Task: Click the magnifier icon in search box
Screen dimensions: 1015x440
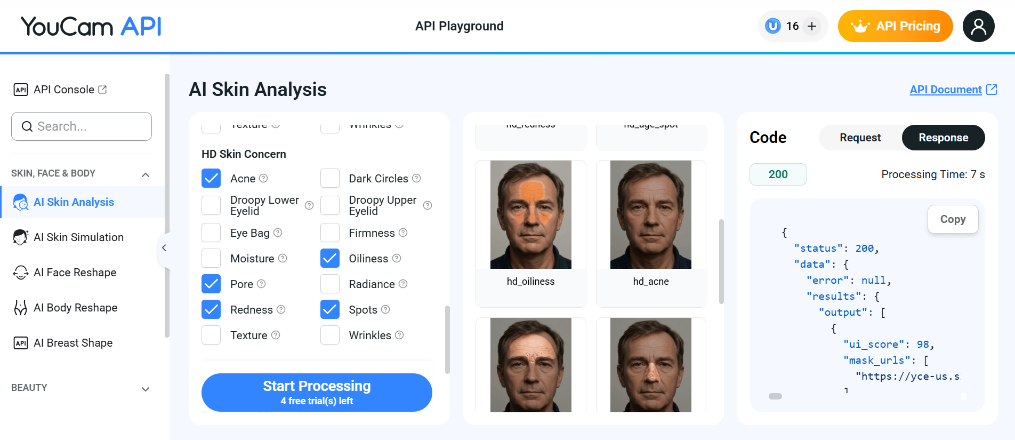Action: (27, 126)
